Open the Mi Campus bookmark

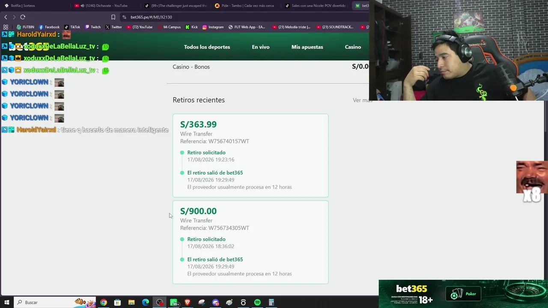pos(169,27)
